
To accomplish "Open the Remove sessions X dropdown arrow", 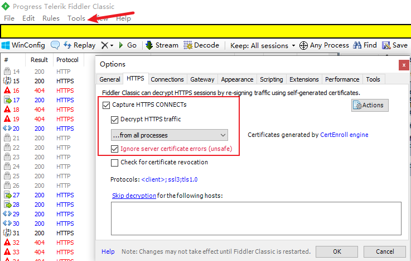I will (x=112, y=45).
